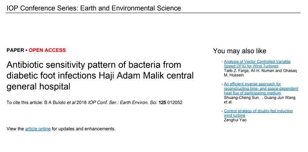Viewport: 308px width, 152px height.
Task: Click the 'Antibiotic sensitivity pattern' article title
Action: [94, 65]
